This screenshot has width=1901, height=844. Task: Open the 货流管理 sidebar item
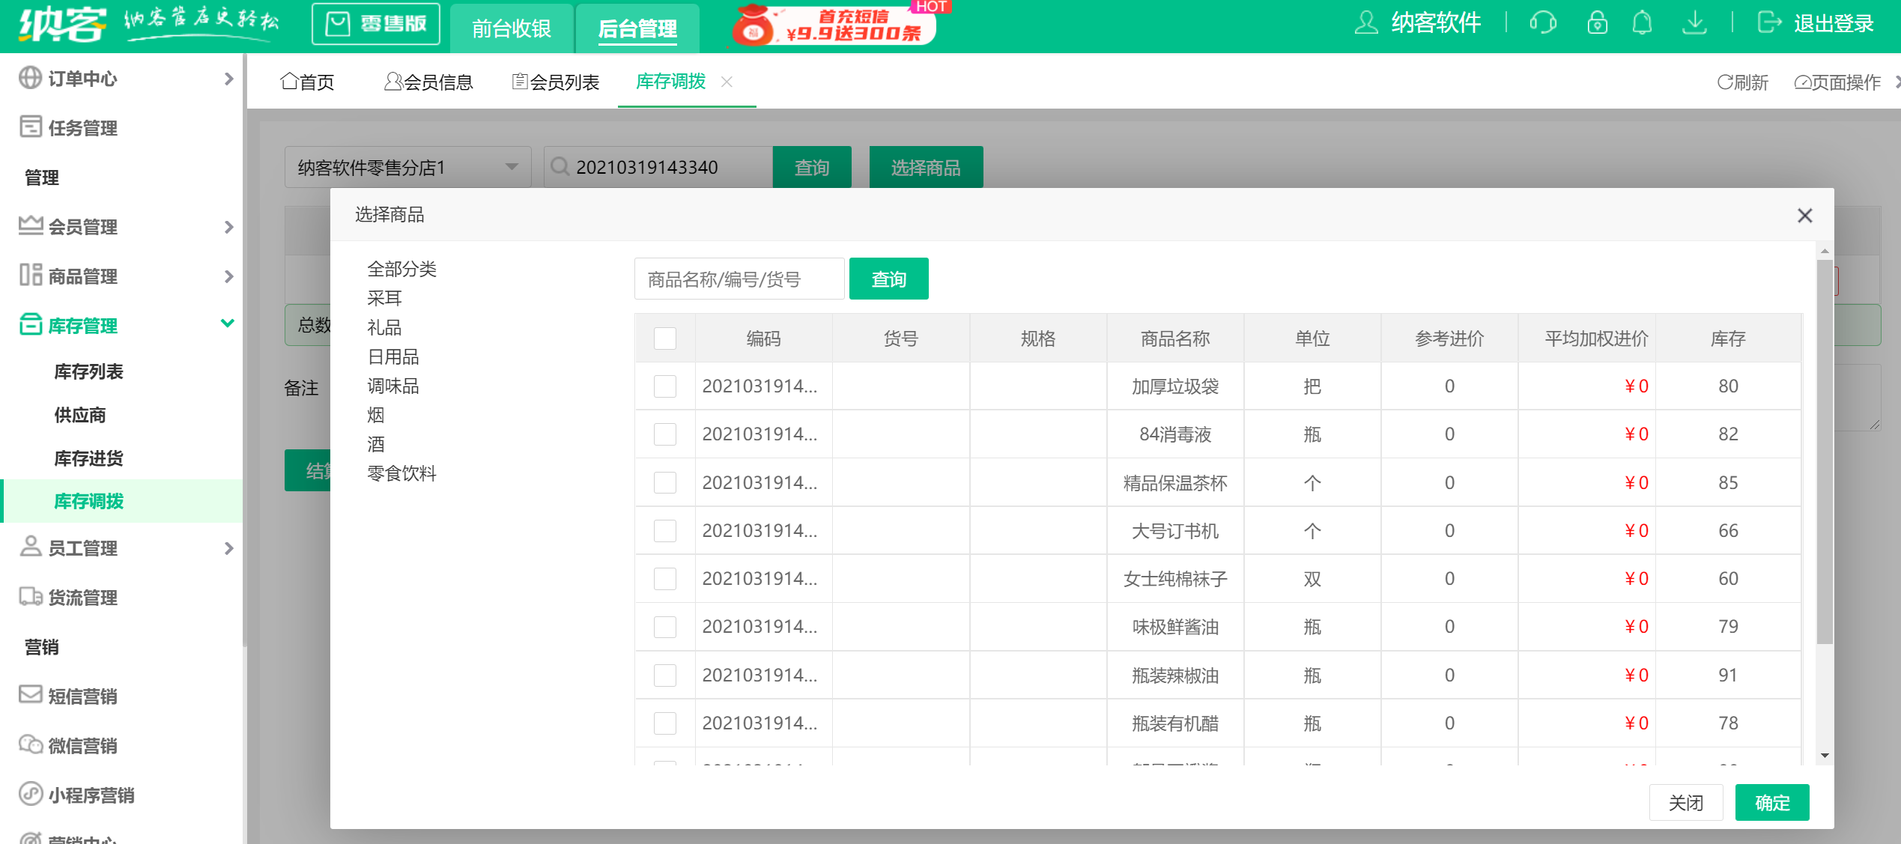tap(81, 597)
